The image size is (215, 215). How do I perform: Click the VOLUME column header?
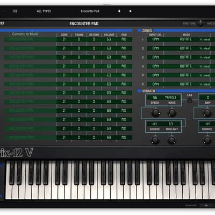coord(109,35)
